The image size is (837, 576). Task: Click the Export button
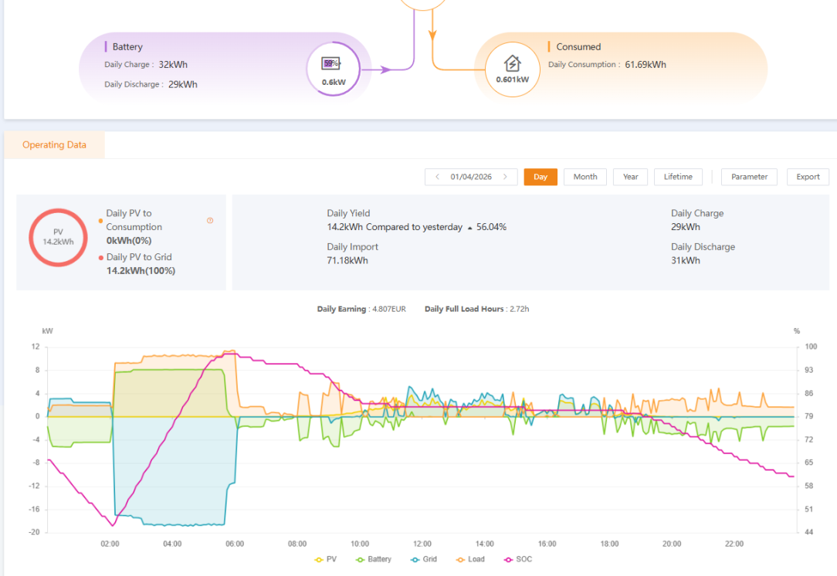pos(808,177)
